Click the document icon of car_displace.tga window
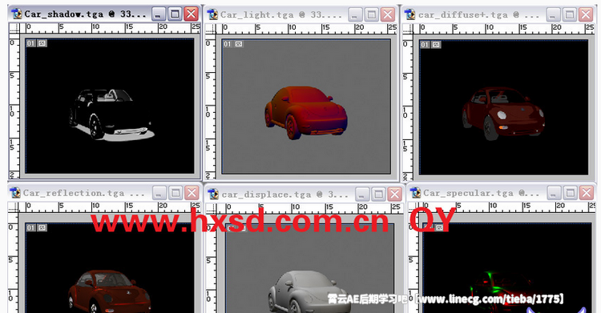Image resolution: width=601 pixels, height=313 pixels. point(213,195)
